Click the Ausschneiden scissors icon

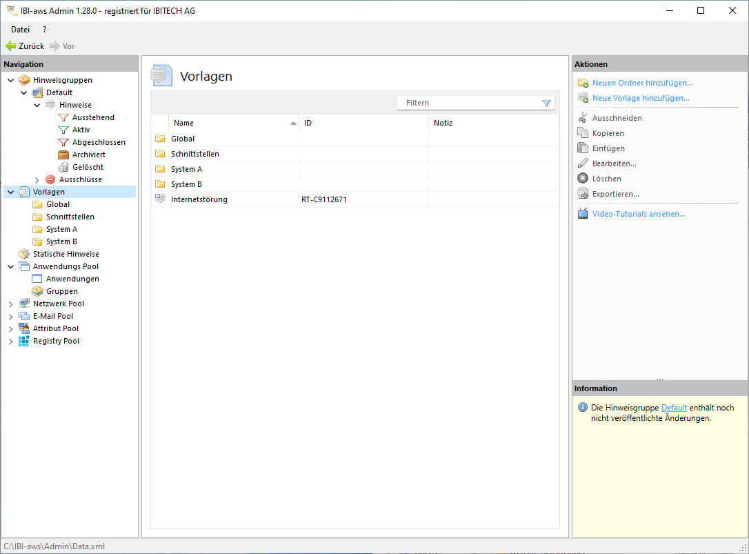pyautogui.click(x=583, y=118)
